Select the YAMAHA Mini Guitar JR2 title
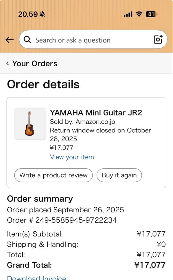 coord(97,113)
